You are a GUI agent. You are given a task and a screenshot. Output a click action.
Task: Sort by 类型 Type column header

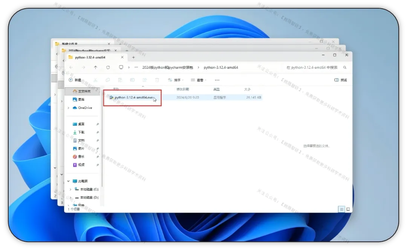(216, 89)
